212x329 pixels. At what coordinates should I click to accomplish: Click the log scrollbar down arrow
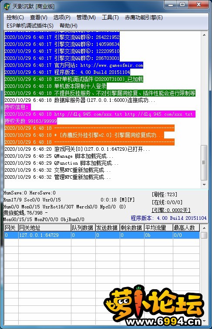click(204, 184)
